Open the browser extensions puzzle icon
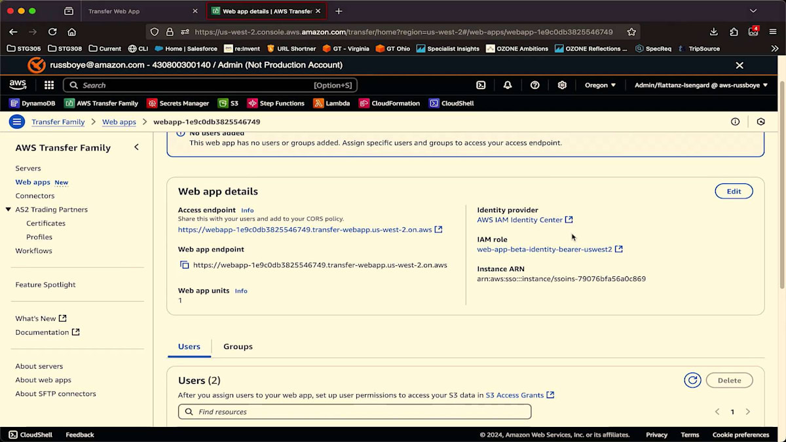 [734, 31]
